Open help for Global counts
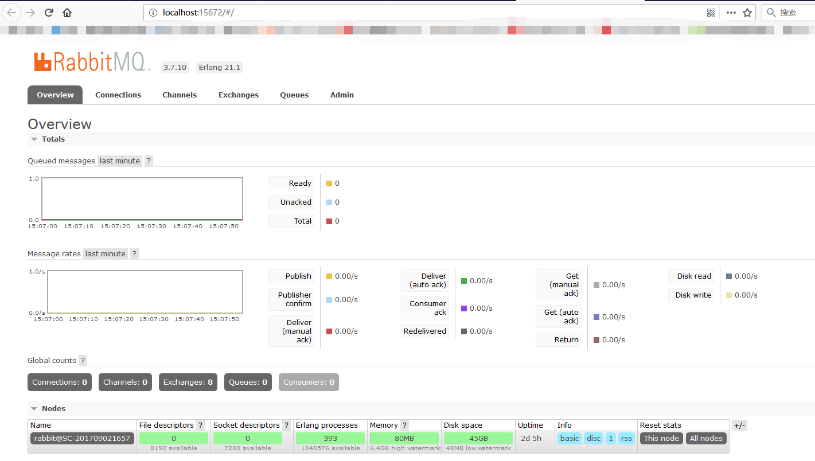Viewport: 815px width, 461px height. coord(83,361)
